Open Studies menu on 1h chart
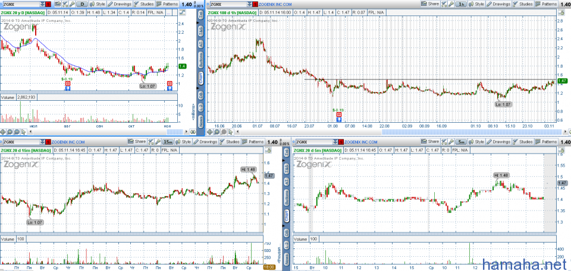Screen dimensions: 571x271 click(523, 4)
